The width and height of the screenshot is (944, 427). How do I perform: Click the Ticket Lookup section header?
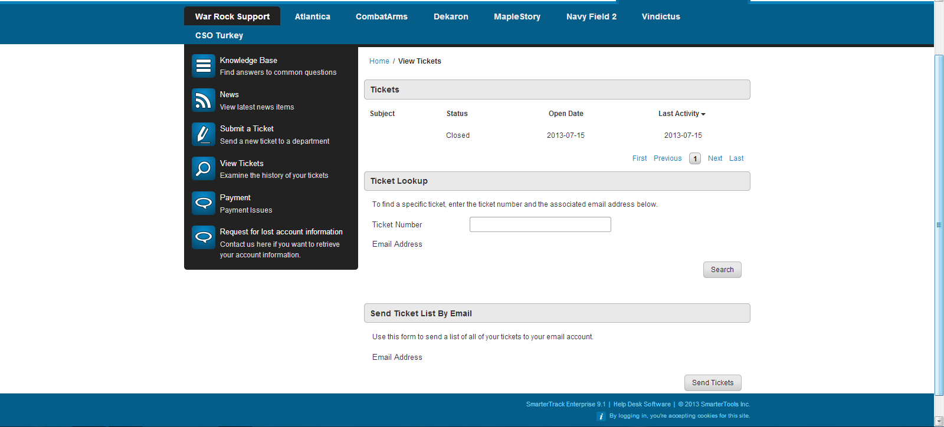(x=557, y=181)
